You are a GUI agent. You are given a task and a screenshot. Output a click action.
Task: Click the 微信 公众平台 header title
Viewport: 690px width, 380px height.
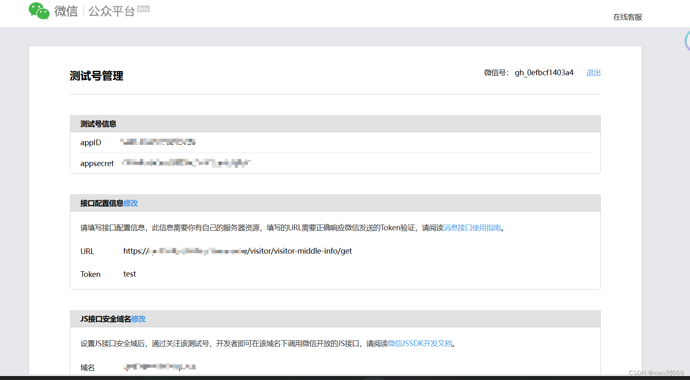pos(94,11)
